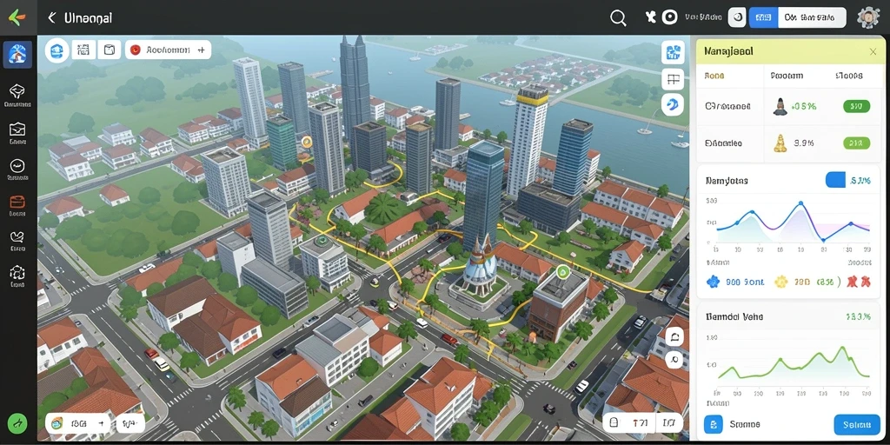Image resolution: width=890 pixels, height=445 pixels.
Task: Open the search magnifier in the header
Action: tap(618, 18)
